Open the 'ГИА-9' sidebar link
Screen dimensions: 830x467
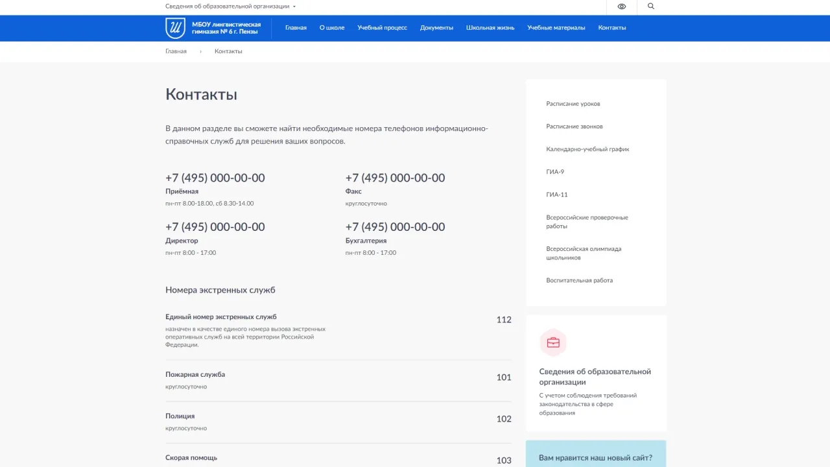coord(555,172)
